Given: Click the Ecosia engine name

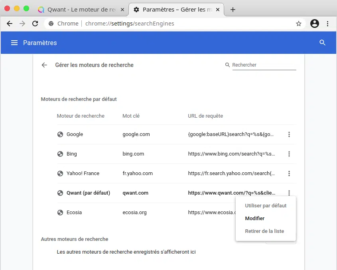Looking at the screenshot, I should 74,213.
